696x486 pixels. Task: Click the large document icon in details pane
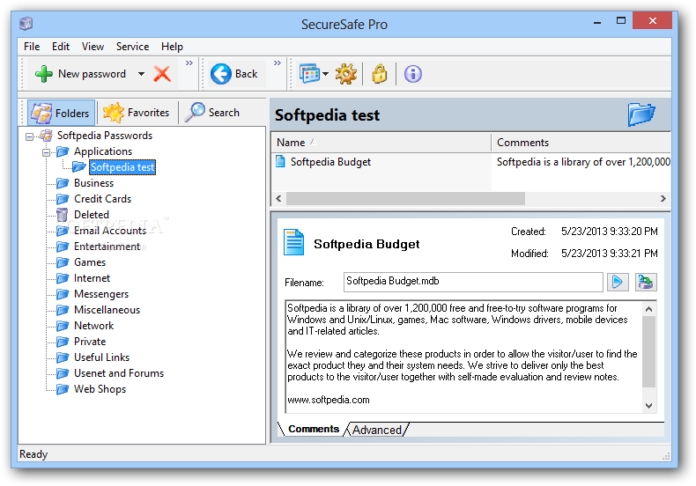[x=293, y=242]
